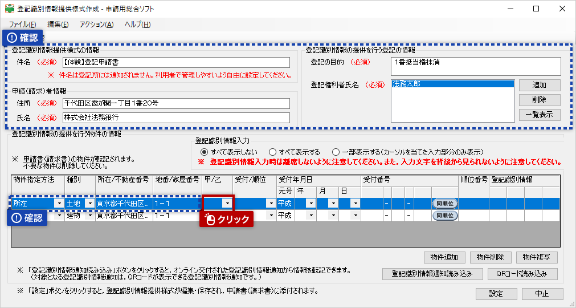This screenshot has height=308, width=576.
Task: Minimize the 申請用総合ソフト window
Action: (510, 9)
